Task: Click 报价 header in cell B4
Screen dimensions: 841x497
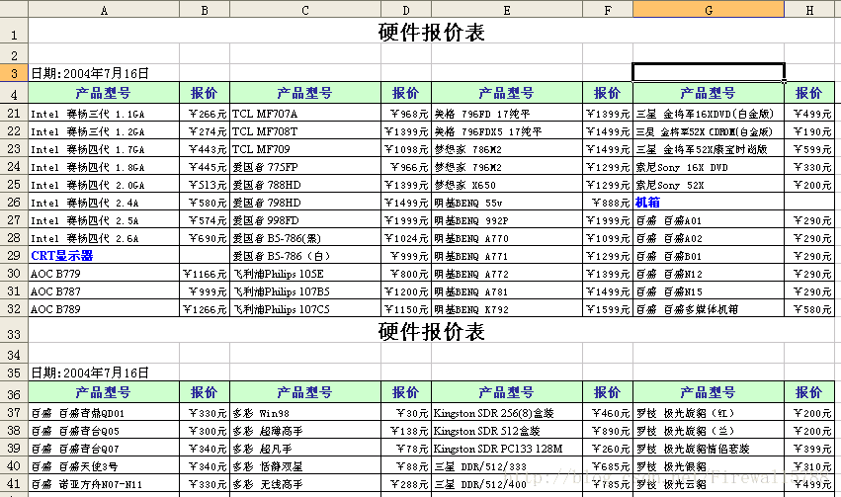Action: tap(205, 93)
